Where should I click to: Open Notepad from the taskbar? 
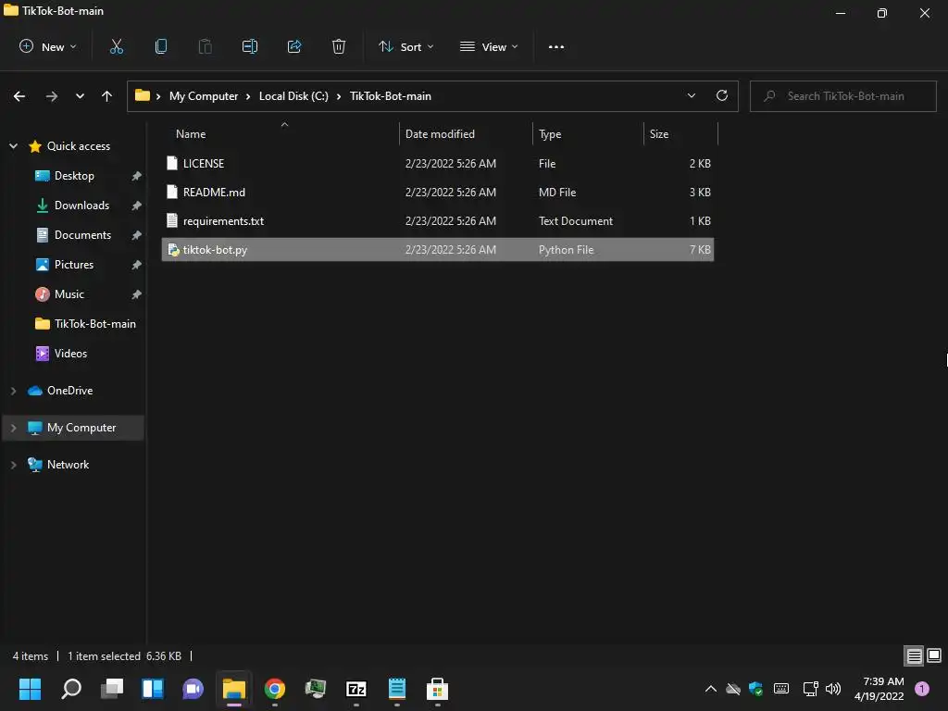coord(396,689)
